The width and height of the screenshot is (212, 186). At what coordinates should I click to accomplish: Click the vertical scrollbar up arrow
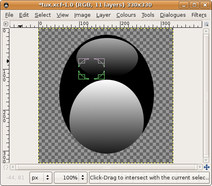click(206, 31)
